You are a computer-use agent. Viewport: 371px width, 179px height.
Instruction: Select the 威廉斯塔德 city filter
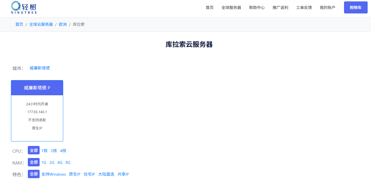(x=40, y=68)
